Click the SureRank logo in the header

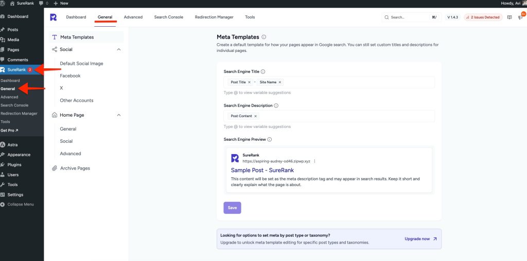click(x=54, y=17)
